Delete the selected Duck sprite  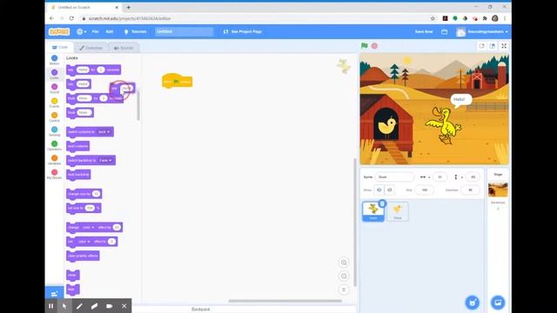click(382, 203)
